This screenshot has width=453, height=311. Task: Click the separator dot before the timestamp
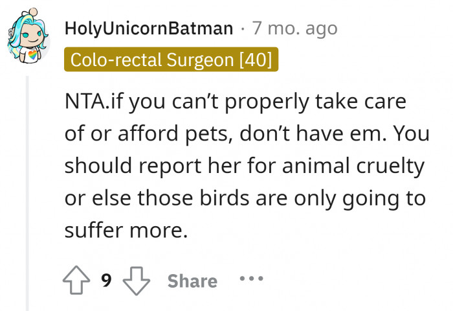(x=242, y=29)
